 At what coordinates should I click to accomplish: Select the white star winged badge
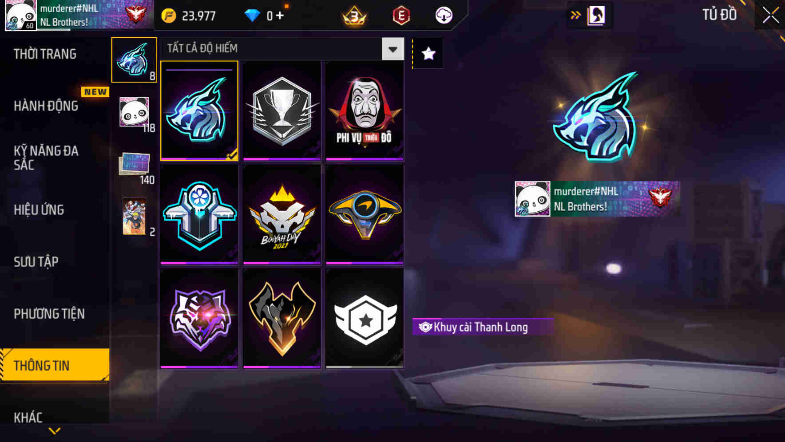[365, 319]
